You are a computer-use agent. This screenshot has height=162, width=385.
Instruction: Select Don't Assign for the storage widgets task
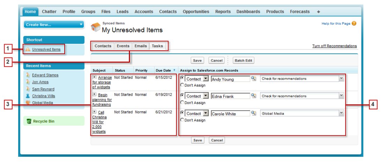(x=182, y=85)
